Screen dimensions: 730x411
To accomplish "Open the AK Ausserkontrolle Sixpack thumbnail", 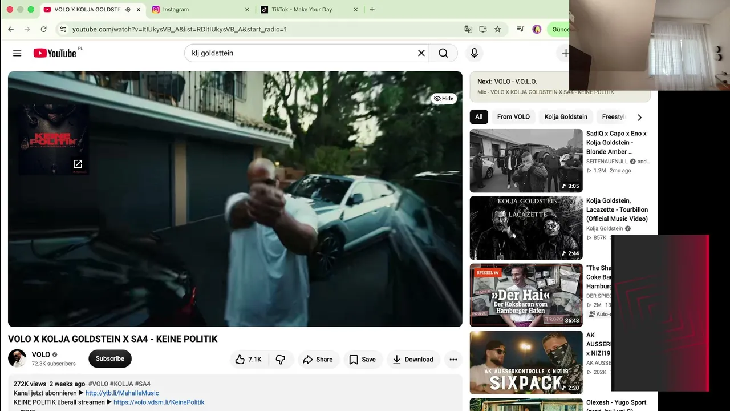I will 526,362.
